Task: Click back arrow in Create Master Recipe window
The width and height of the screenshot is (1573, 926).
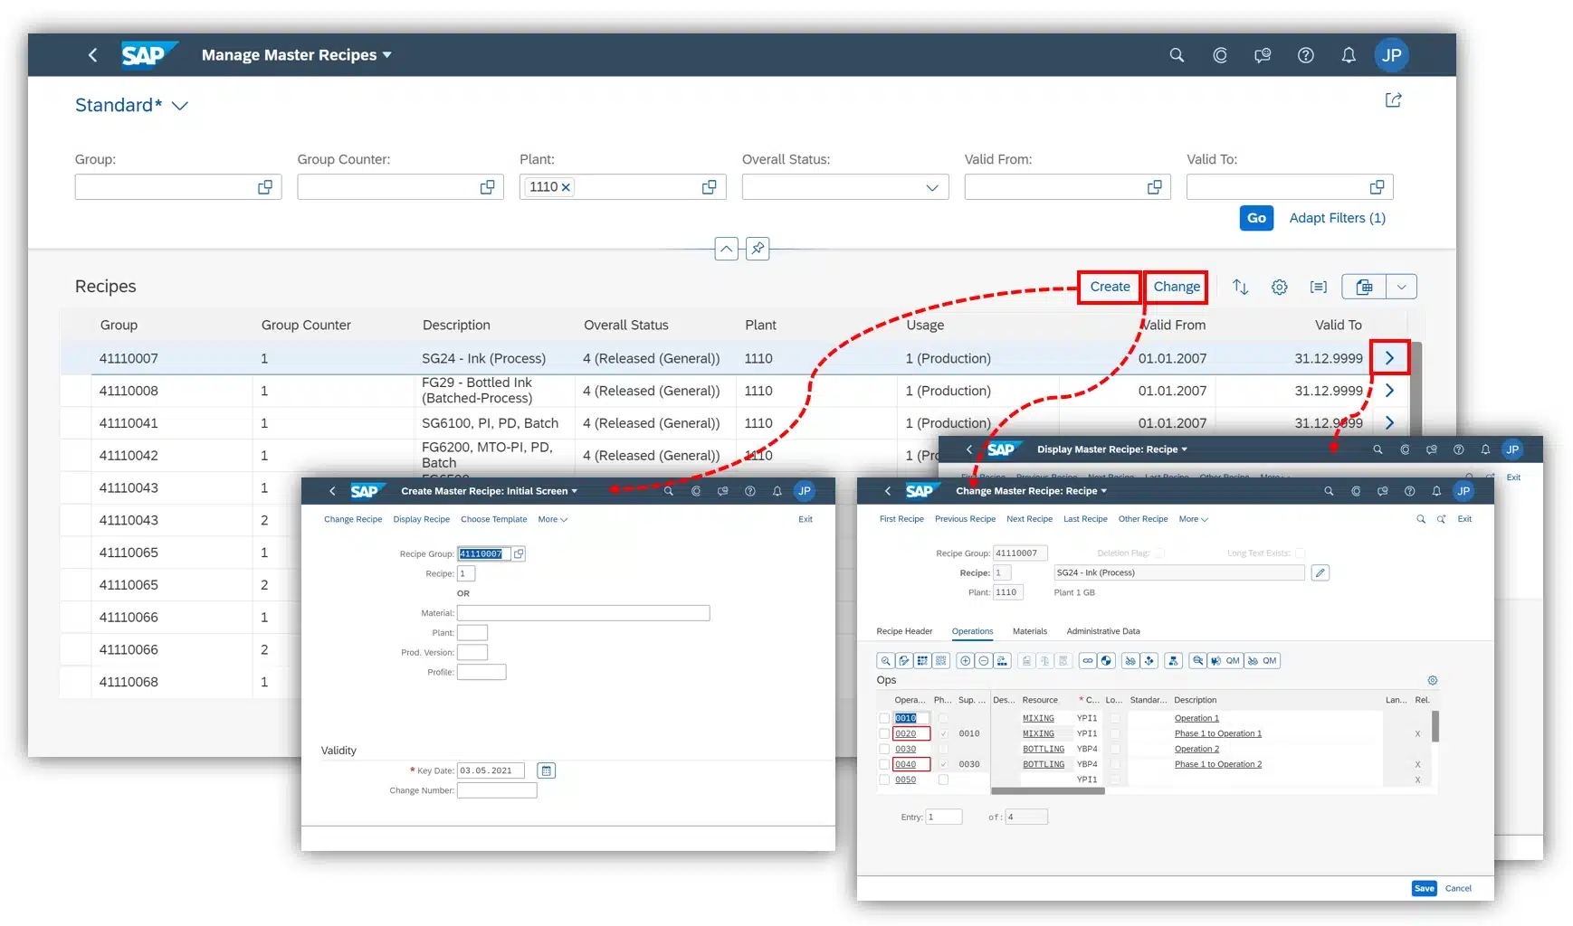Action: [x=332, y=491]
